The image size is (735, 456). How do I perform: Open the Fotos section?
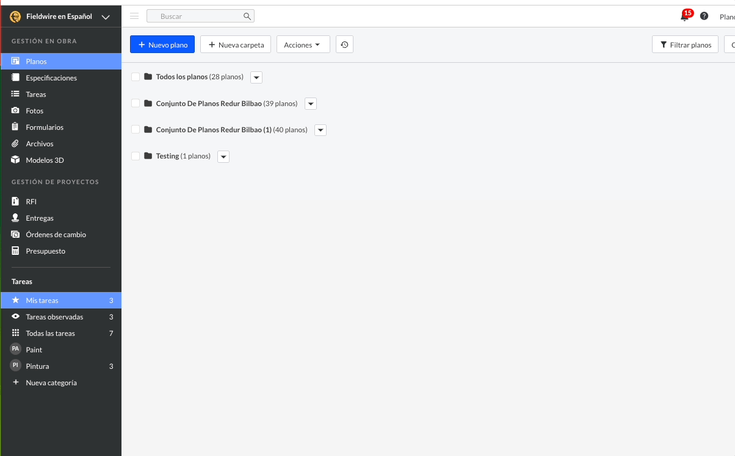click(x=60, y=111)
